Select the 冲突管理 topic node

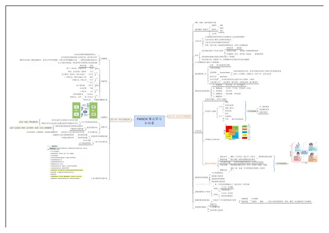(195, 130)
